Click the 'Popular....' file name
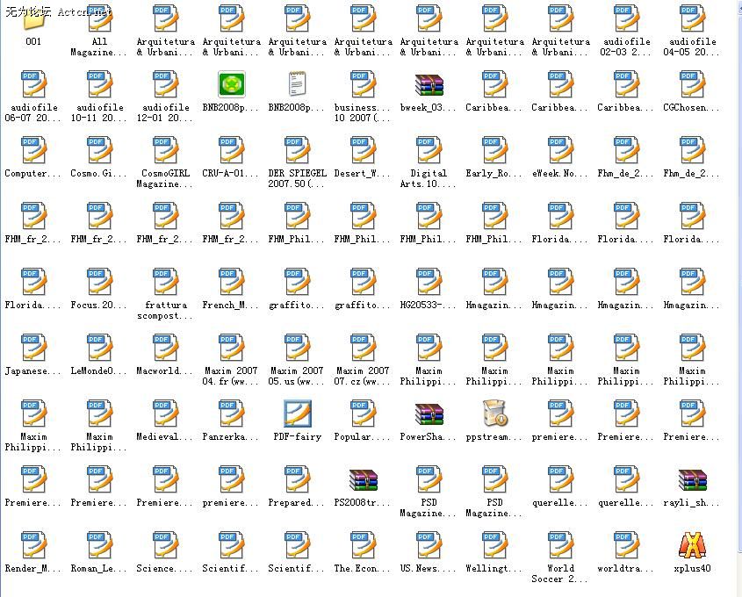 pyautogui.click(x=363, y=436)
